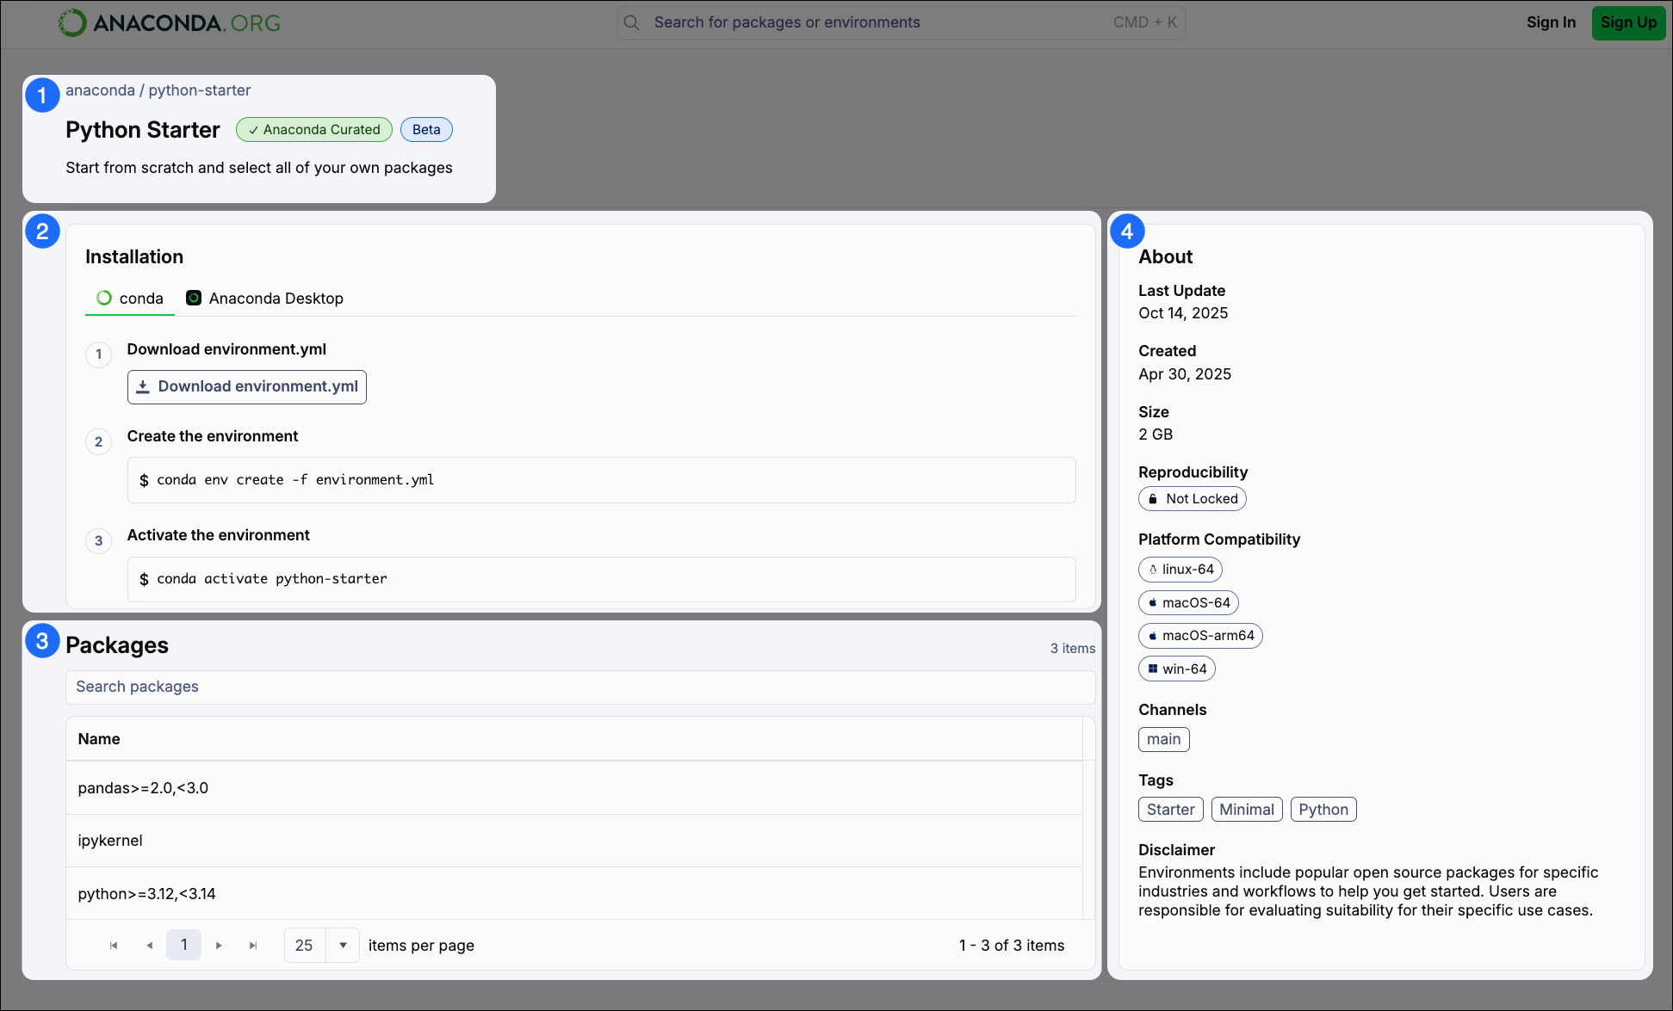Select the python>=3.12,<3.14 row

click(573, 894)
